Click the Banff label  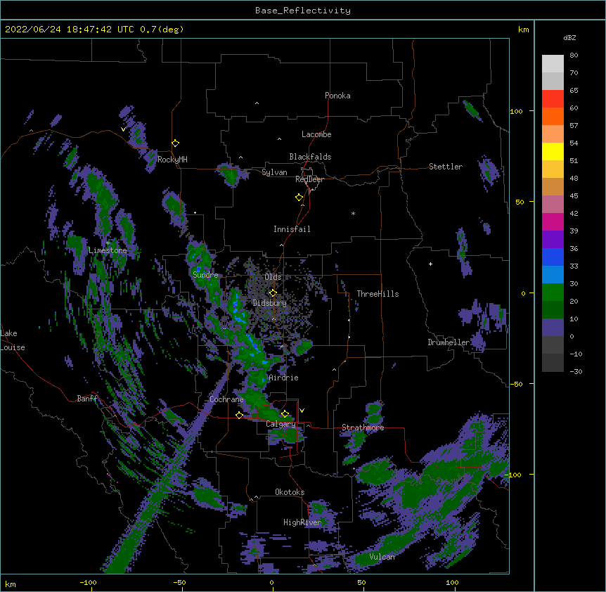tap(87, 399)
